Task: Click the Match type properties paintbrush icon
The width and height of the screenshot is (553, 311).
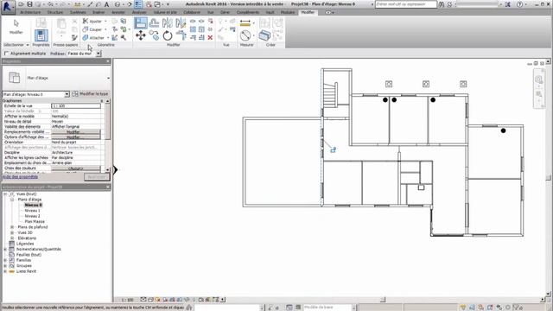Action: (74, 37)
